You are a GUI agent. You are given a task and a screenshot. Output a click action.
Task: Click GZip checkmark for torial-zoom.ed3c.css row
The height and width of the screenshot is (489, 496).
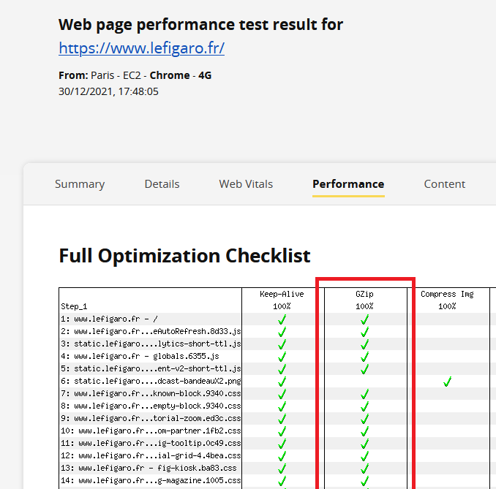[x=364, y=419]
